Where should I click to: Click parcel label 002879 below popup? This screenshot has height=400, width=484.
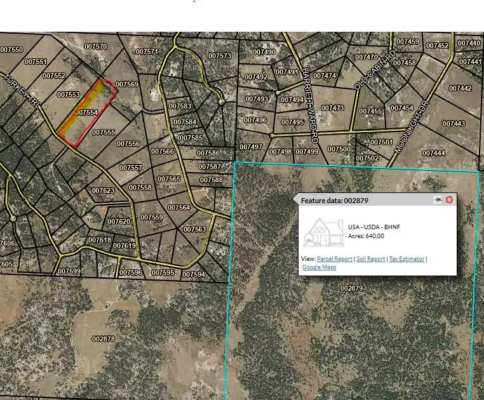pos(351,288)
